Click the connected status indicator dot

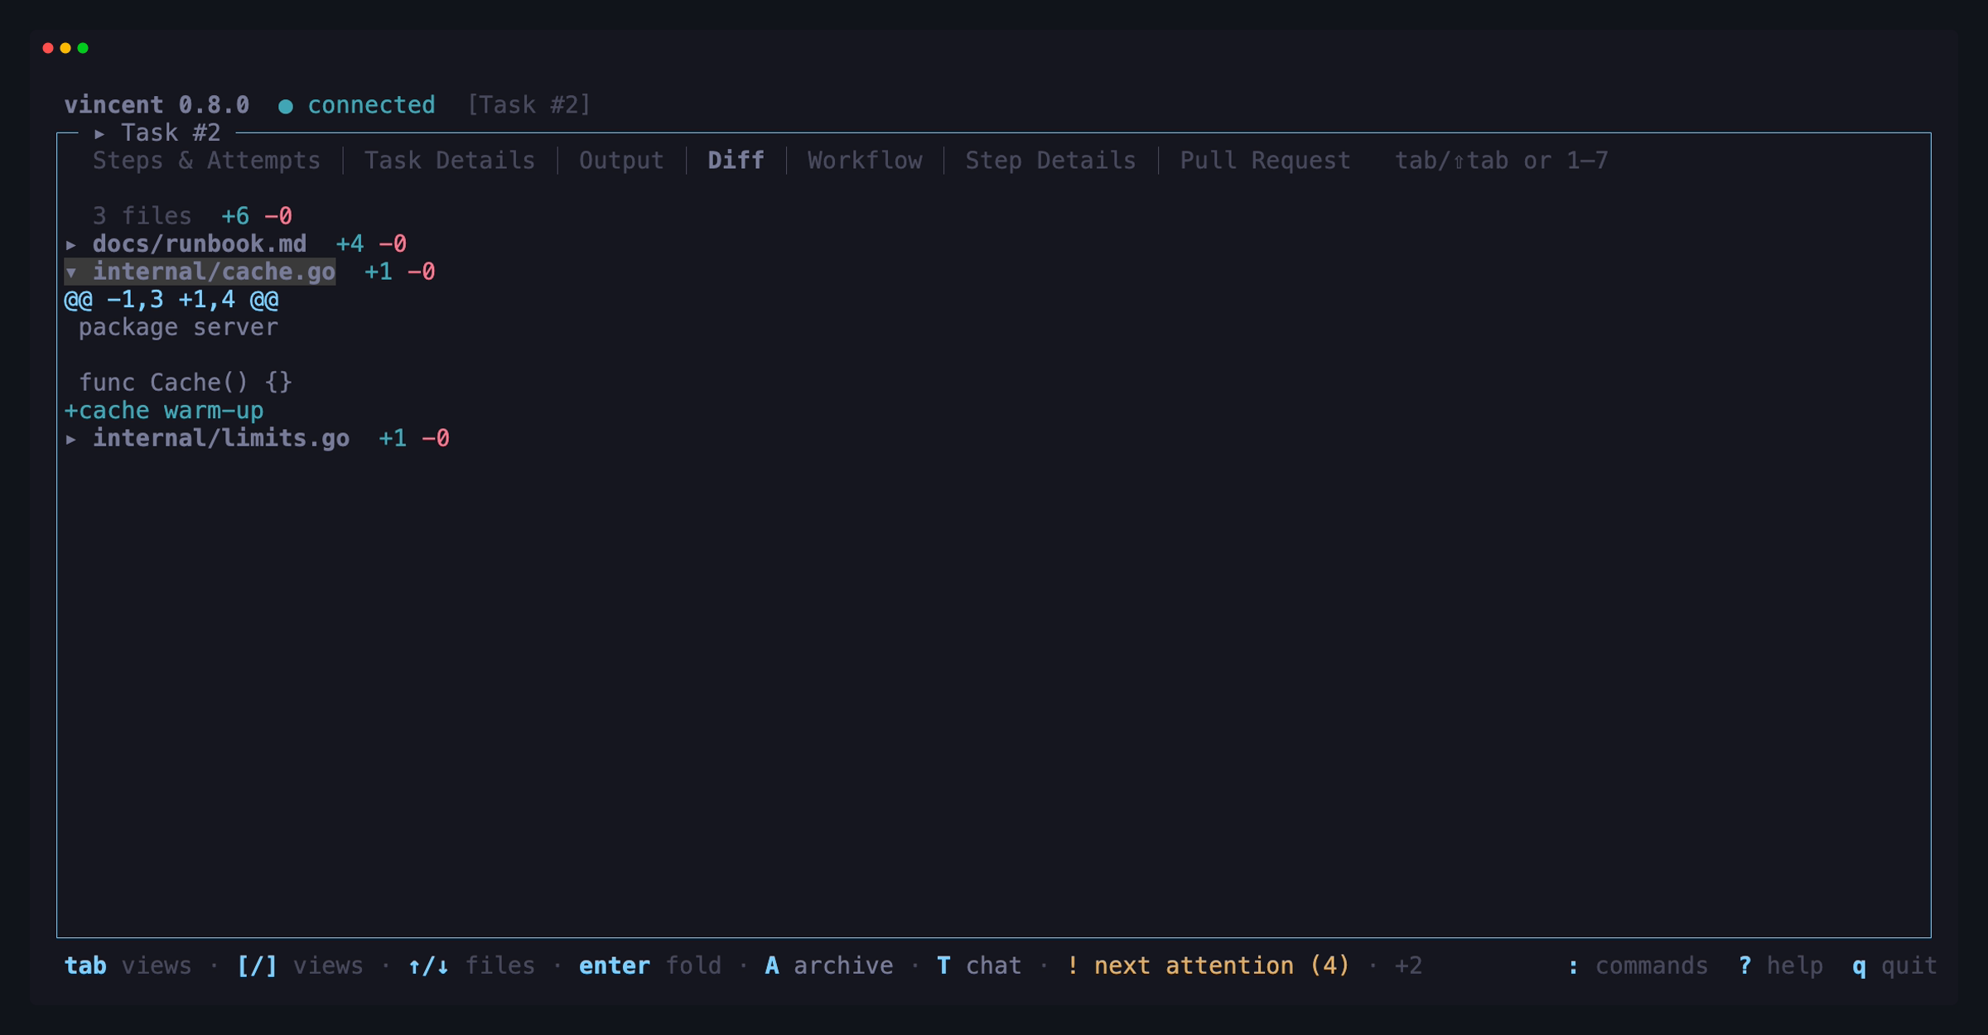click(286, 106)
